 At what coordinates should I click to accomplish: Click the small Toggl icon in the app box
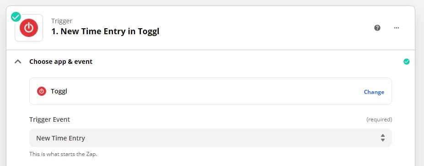click(x=41, y=91)
